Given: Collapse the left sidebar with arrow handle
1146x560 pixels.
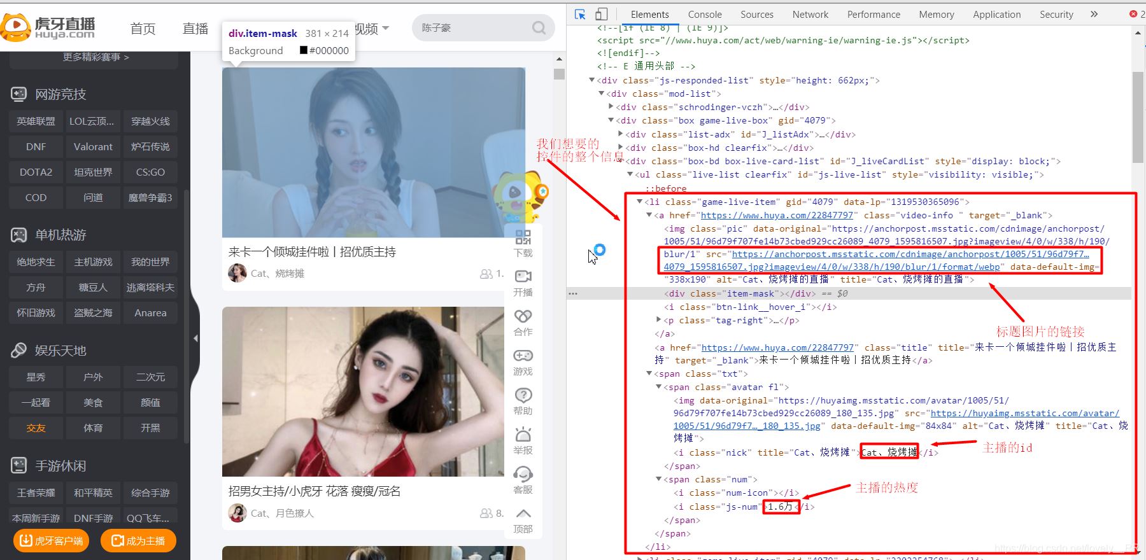Looking at the screenshot, I should pyautogui.click(x=195, y=339).
